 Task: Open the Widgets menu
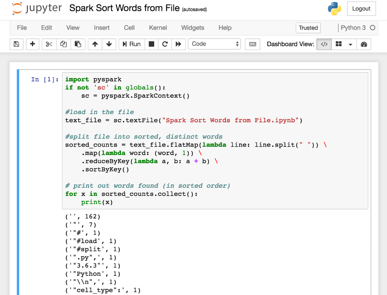point(193,28)
